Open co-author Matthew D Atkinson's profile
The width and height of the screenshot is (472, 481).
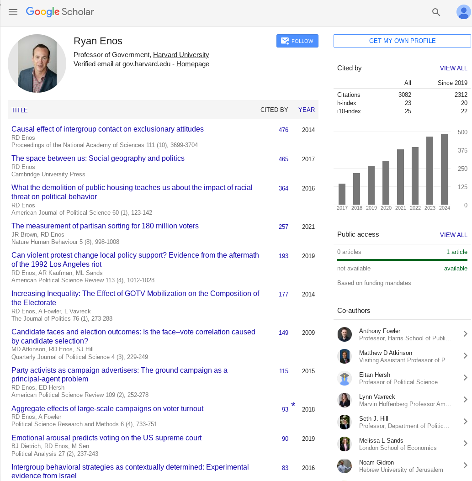coord(386,353)
